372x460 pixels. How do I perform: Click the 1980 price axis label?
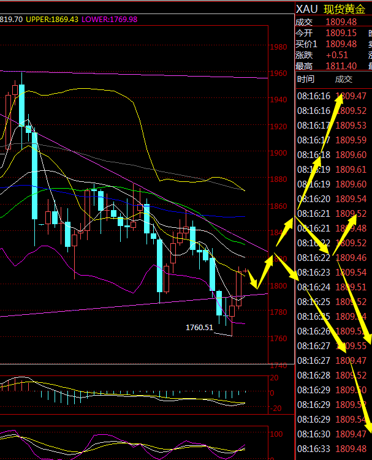coord(279,48)
